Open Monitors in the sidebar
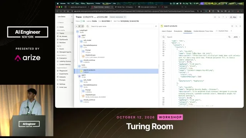 click(62, 43)
